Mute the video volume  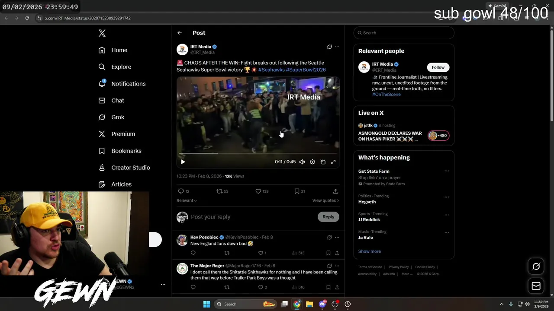click(x=302, y=162)
